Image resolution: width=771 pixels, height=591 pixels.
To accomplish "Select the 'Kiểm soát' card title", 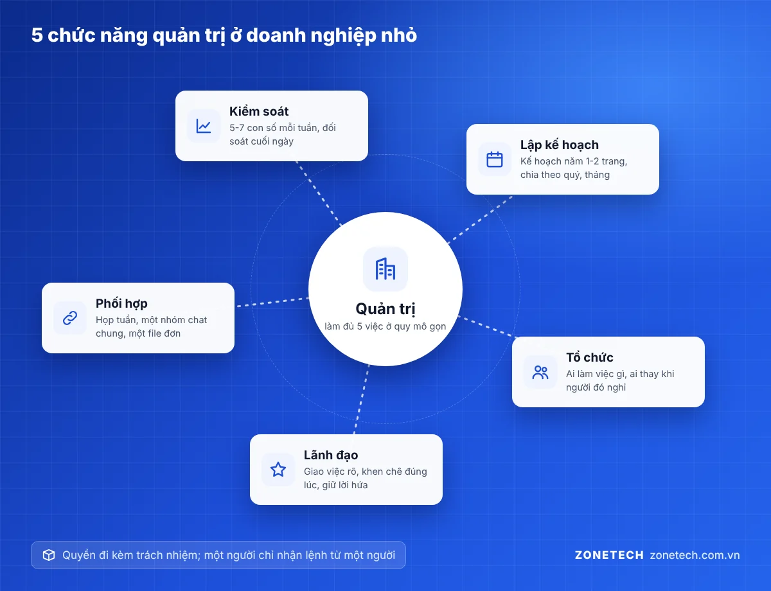I will 259,112.
